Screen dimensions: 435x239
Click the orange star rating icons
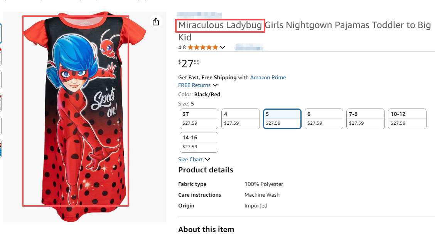click(x=203, y=47)
